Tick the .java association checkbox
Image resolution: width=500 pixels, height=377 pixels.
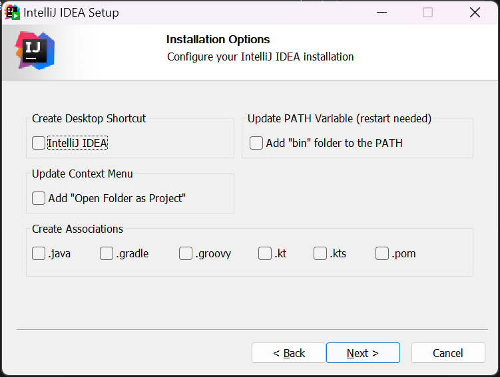point(39,253)
